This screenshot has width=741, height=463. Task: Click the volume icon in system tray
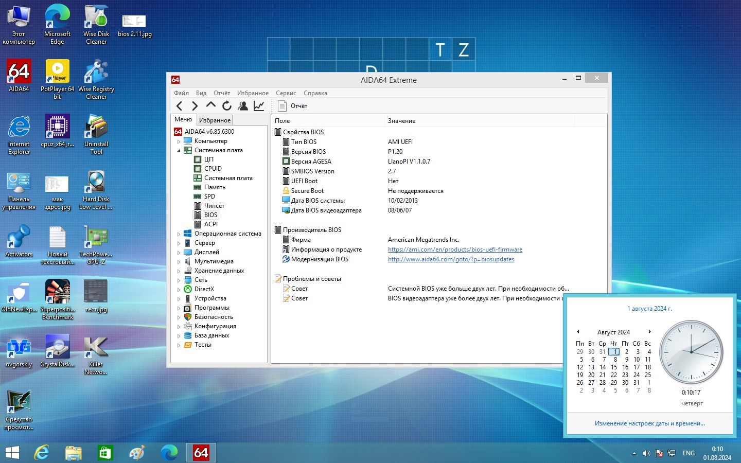[x=646, y=453]
